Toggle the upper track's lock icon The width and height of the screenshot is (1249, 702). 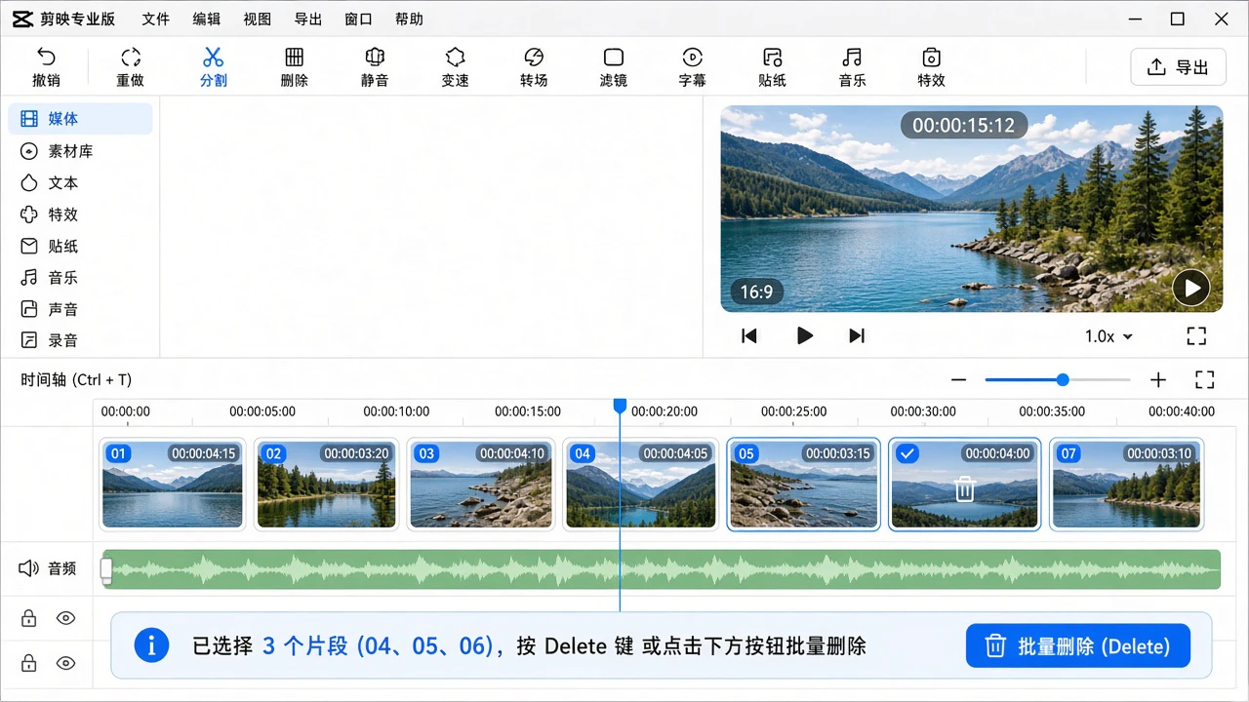29,618
